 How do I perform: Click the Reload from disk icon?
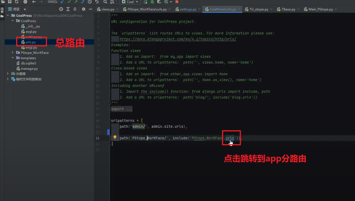tap(17, 2)
